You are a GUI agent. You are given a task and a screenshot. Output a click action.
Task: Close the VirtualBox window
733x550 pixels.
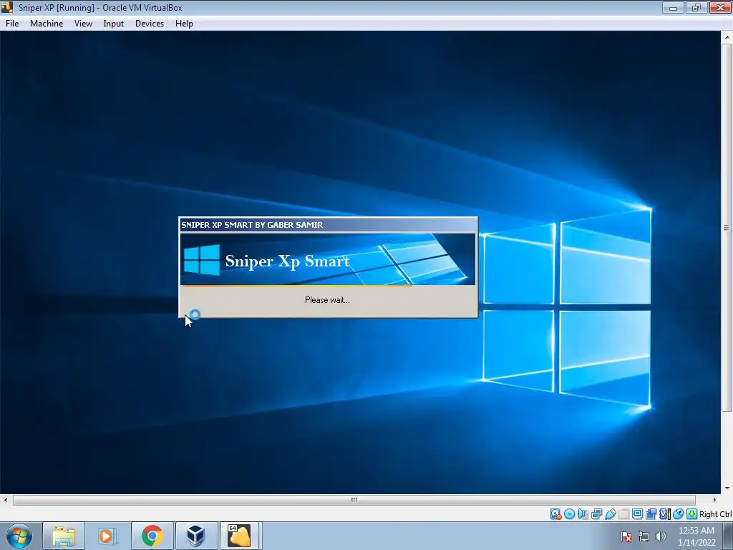point(720,7)
